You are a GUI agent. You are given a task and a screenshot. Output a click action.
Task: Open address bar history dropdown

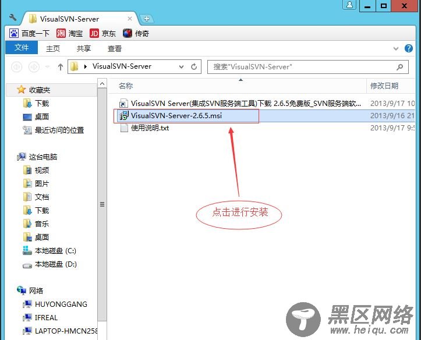pos(182,66)
